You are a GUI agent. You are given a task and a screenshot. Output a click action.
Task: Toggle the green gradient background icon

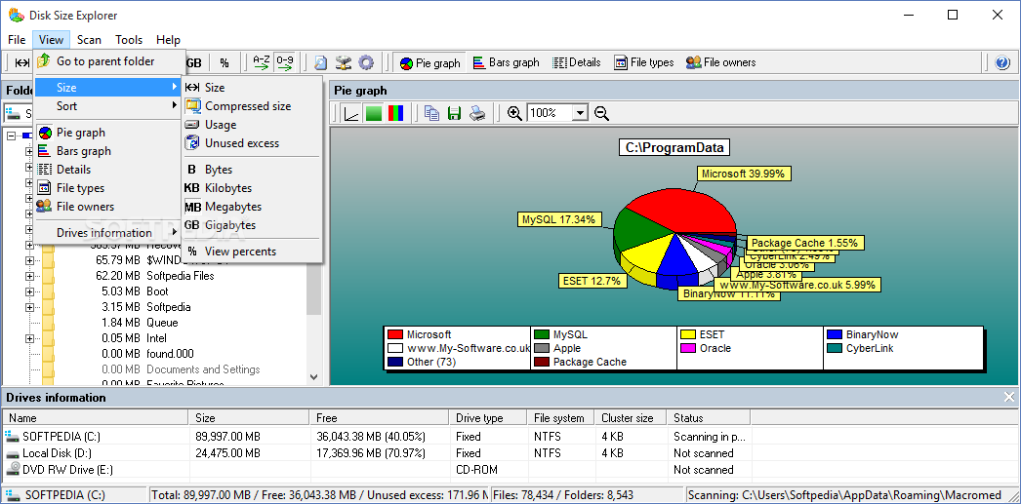pyautogui.click(x=373, y=113)
